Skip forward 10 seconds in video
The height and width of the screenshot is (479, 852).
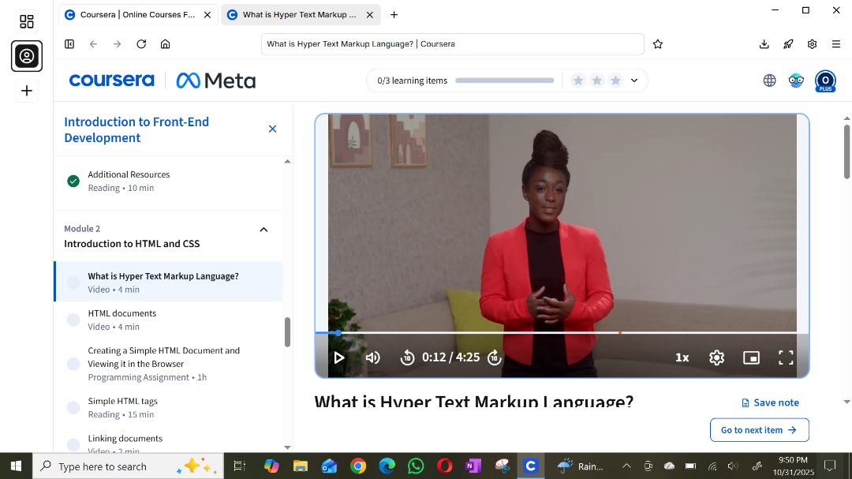[494, 357]
